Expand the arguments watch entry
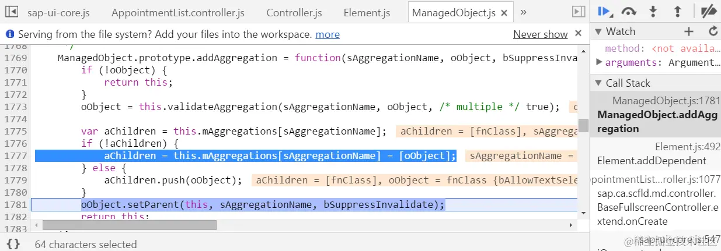Image resolution: width=721 pixels, height=251 pixels. [599, 62]
